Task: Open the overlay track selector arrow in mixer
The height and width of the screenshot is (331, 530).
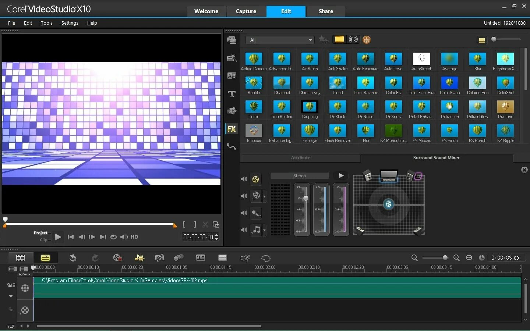Action: (x=264, y=196)
